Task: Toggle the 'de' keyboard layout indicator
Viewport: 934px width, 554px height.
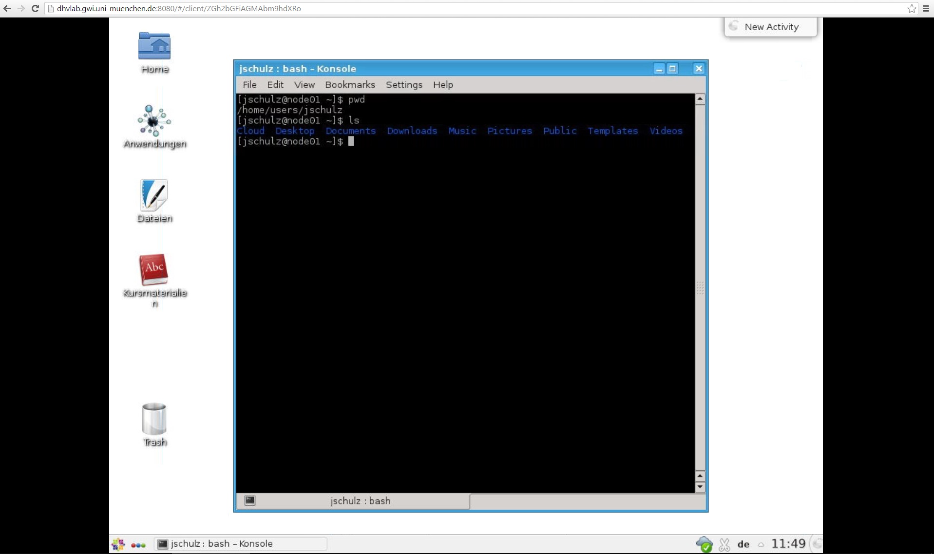Action: click(743, 544)
